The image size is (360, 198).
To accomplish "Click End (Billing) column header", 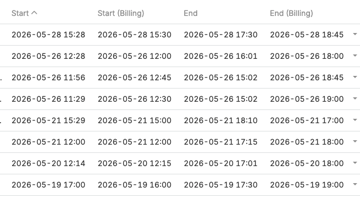I will (291, 13).
